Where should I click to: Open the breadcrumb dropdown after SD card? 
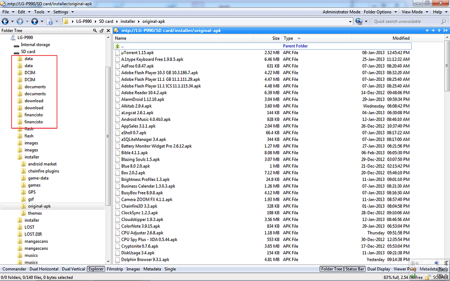coord(117,21)
